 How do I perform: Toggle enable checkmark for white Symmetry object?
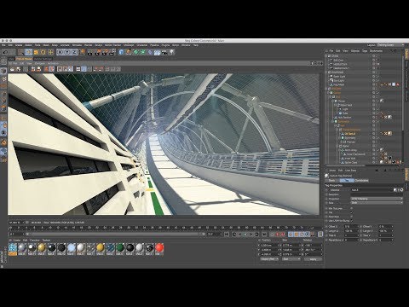(x=377, y=138)
